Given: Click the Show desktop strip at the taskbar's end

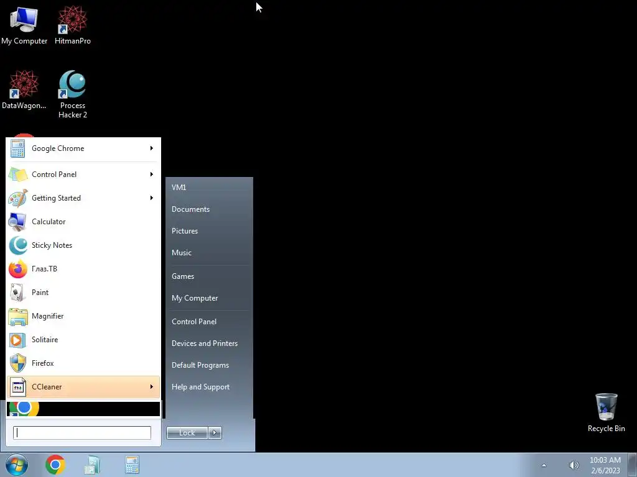Looking at the screenshot, I should (x=633, y=465).
